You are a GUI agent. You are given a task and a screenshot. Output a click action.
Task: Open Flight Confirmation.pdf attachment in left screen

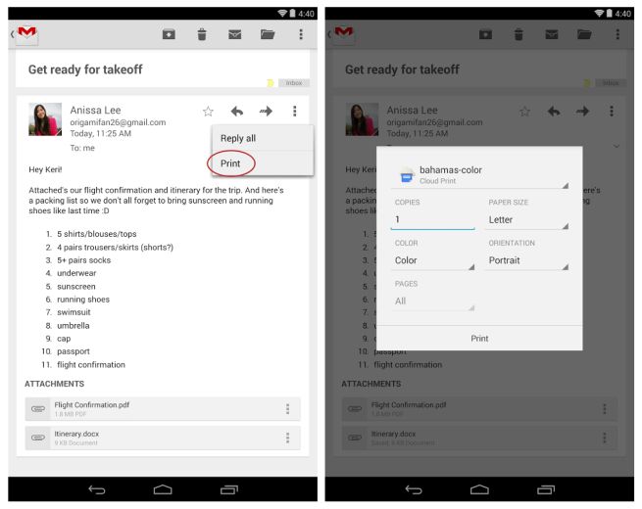pos(163,409)
